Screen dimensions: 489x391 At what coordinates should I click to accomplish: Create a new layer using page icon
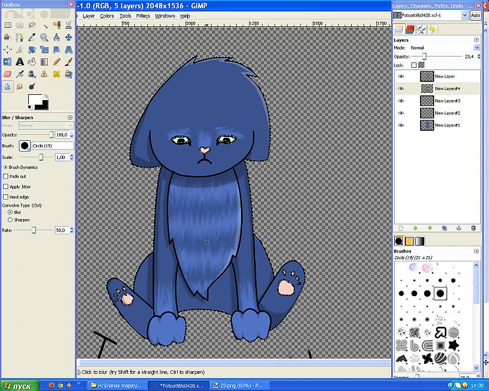pos(401,228)
